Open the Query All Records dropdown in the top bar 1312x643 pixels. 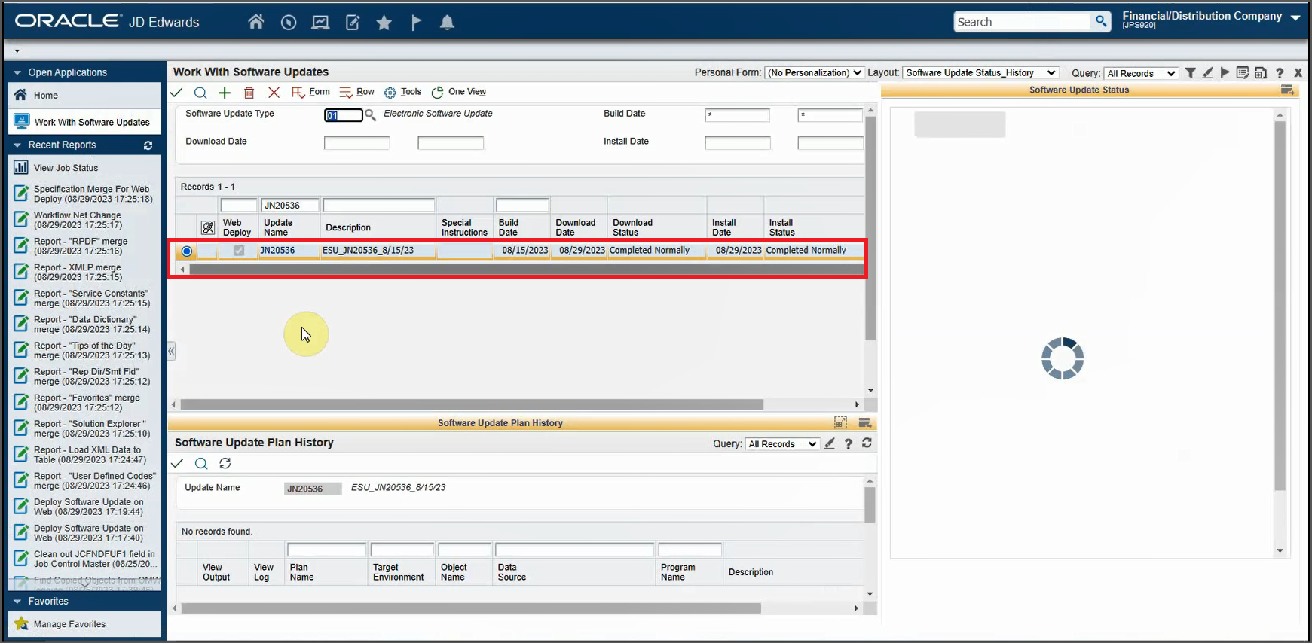tap(1141, 73)
